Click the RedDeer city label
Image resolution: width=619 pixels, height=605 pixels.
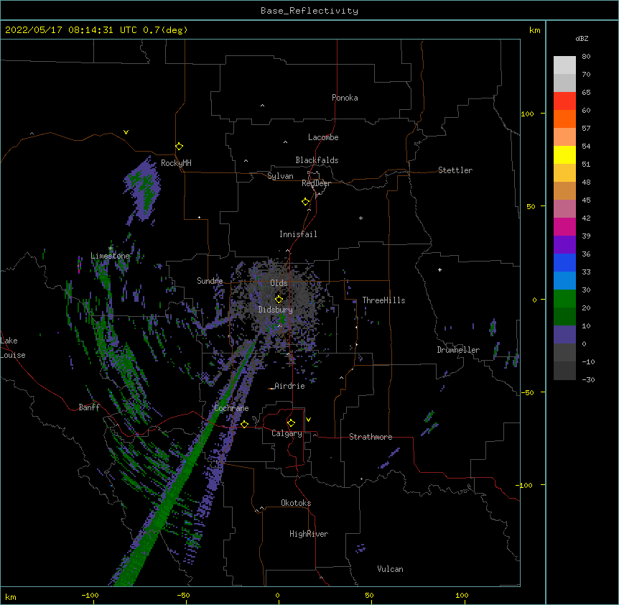point(316,183)
